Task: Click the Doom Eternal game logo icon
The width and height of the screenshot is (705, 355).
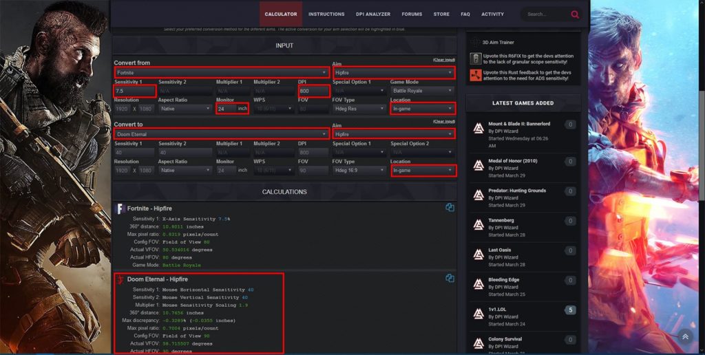Action: [x=120, y=279]
